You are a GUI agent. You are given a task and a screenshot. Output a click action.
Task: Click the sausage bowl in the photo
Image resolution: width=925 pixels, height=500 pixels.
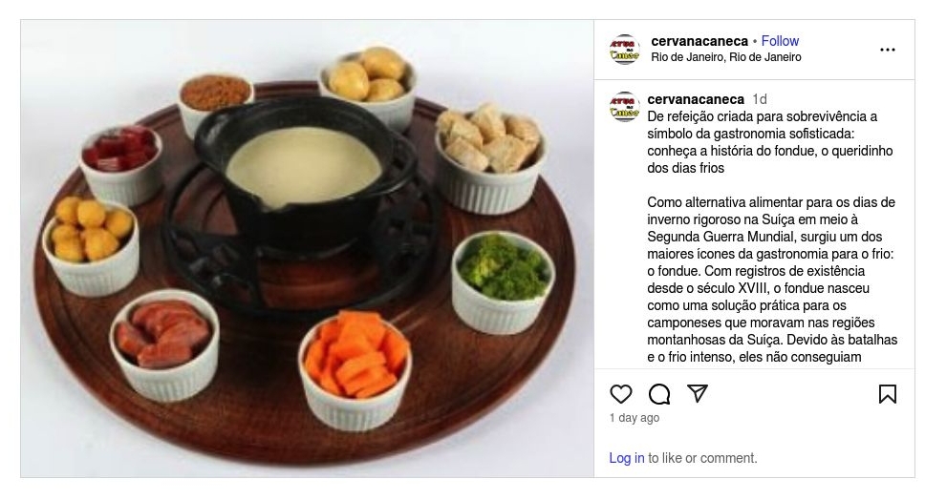coord(164,344)
